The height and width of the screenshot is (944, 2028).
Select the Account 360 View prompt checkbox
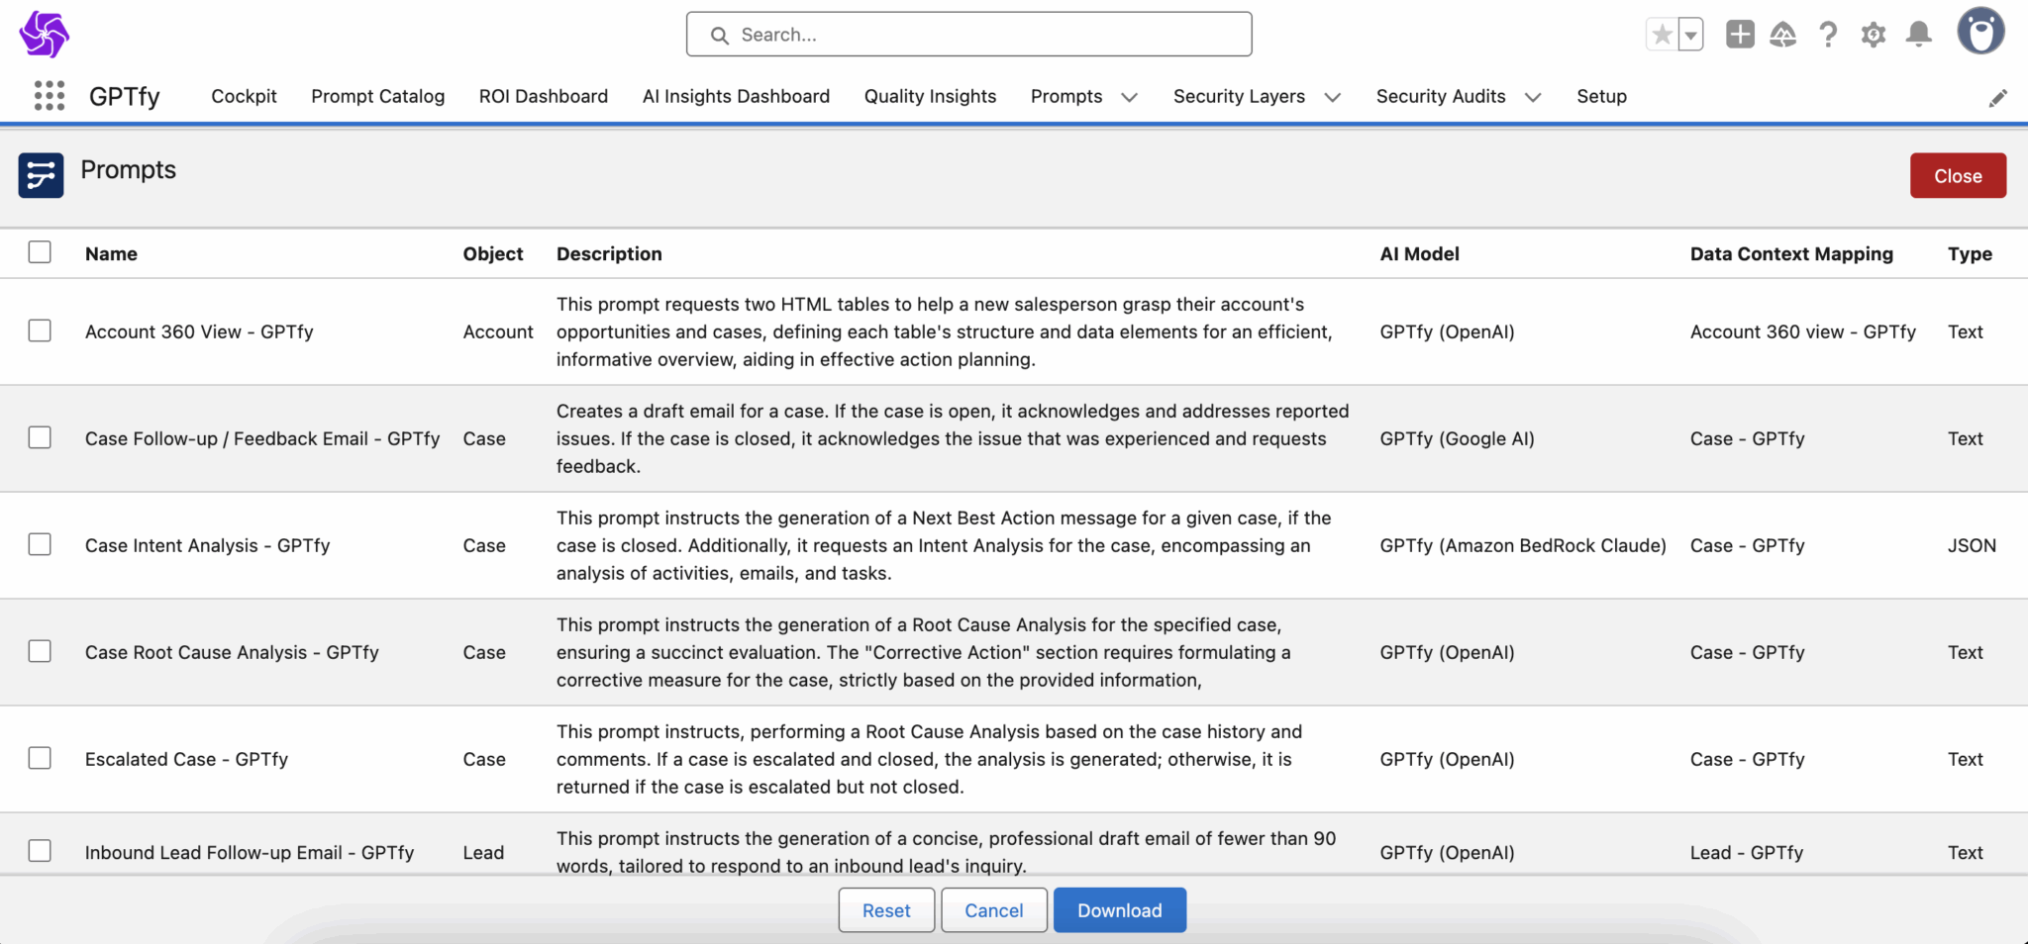tap(40, 330)
